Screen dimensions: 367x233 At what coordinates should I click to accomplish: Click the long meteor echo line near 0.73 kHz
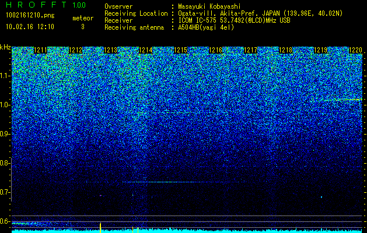click(164, 182)
